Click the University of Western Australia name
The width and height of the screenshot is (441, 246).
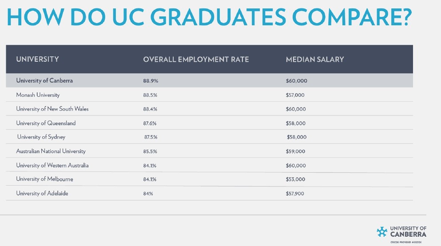[52, 165]
